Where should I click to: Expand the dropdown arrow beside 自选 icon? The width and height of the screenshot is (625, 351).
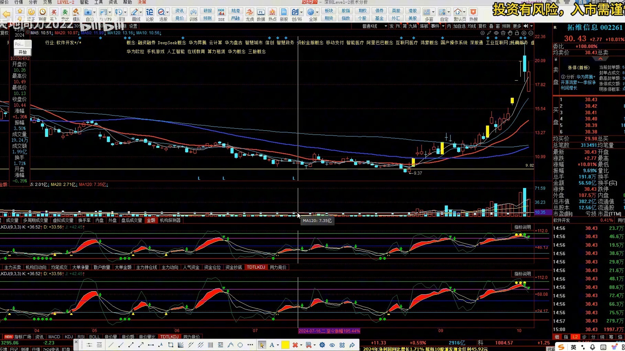coord(94,12)
